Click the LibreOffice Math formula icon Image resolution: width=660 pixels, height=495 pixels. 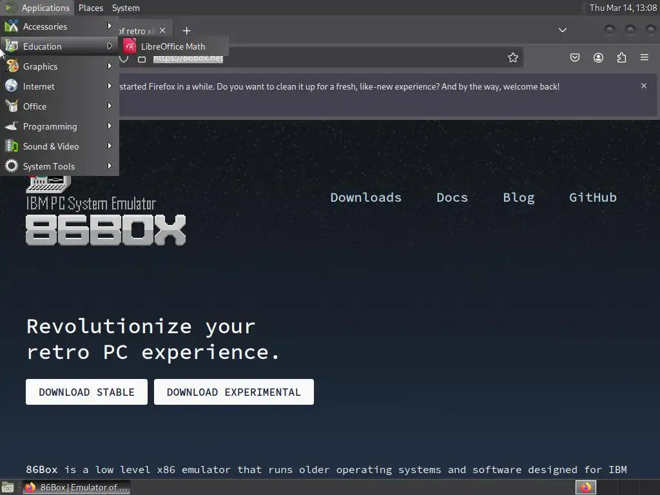pyautogui.click(x=130, y=46)
